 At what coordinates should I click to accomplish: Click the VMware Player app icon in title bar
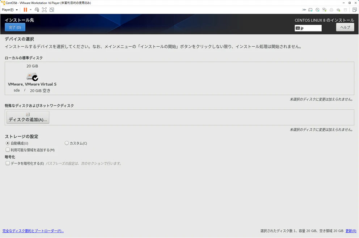click(x=3, y=3)
